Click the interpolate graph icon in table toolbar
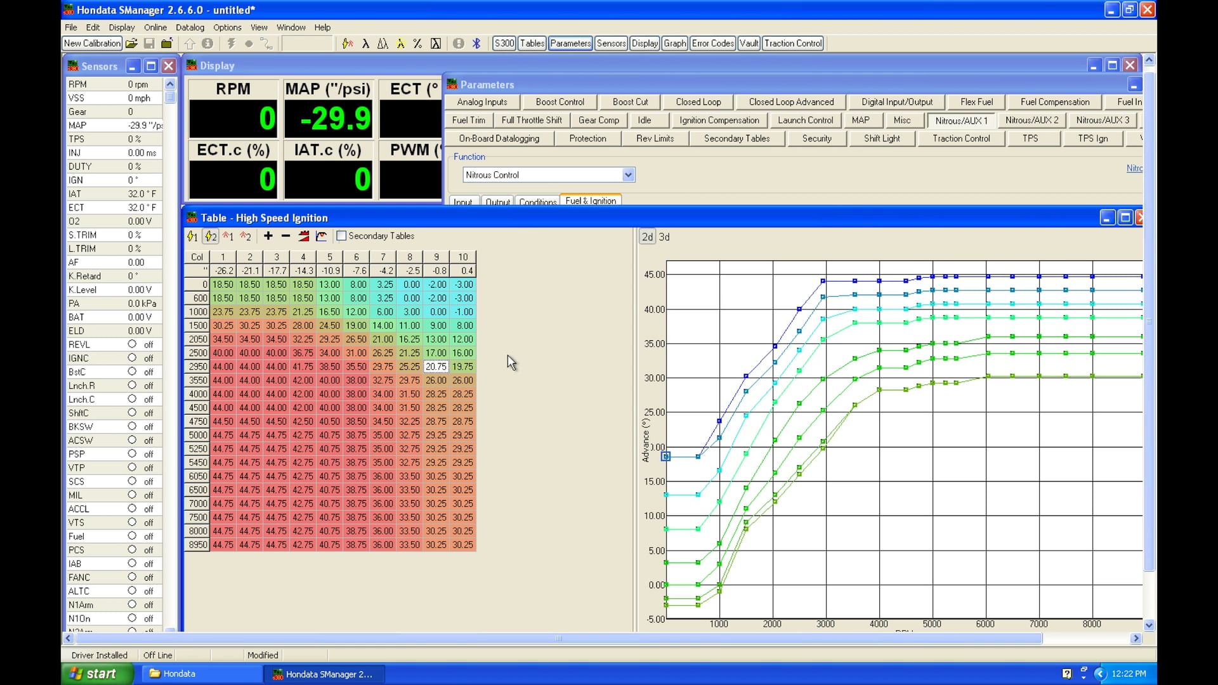 [322, 236]
